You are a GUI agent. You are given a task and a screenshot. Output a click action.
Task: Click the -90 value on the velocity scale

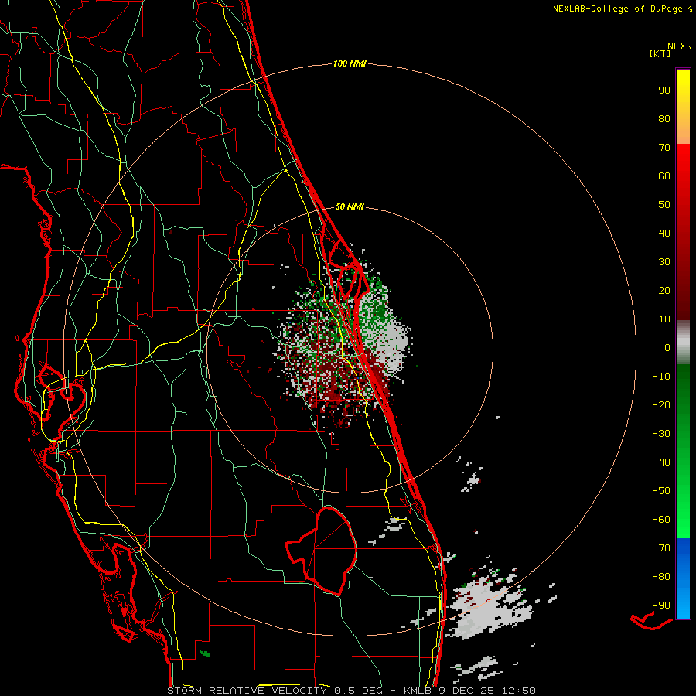point(661,606)
